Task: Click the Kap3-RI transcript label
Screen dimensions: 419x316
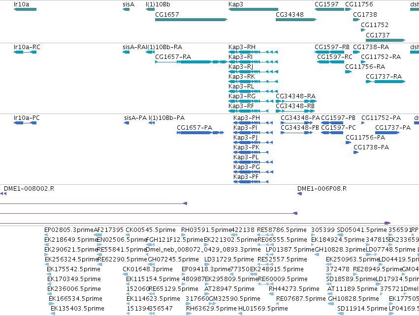Action: 240,57
